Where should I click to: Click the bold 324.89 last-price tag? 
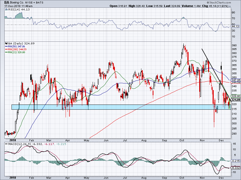(x=236, y=100)
